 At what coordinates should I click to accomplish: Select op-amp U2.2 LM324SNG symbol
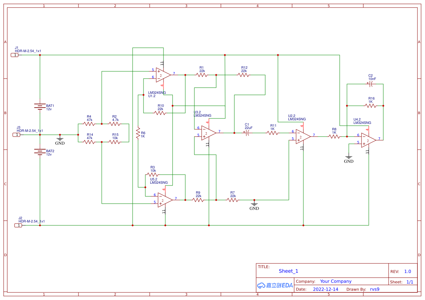click(x=300, y=137)
